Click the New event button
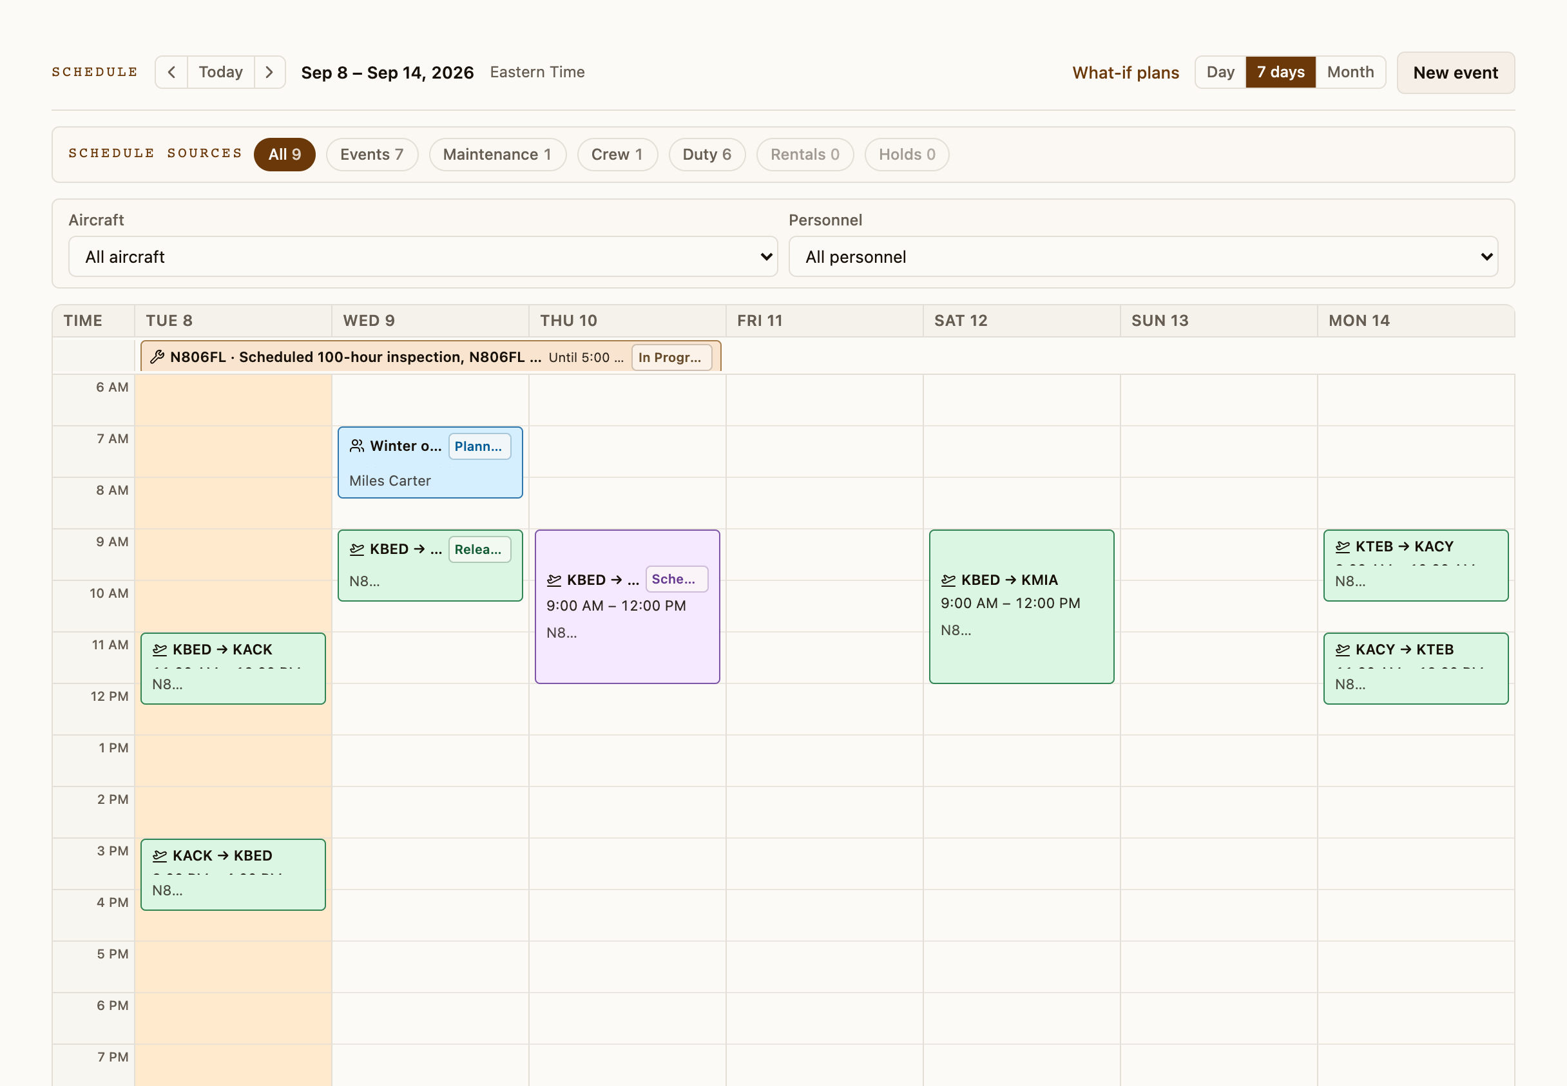The image size is (1567, 1086). [1456, 73]
